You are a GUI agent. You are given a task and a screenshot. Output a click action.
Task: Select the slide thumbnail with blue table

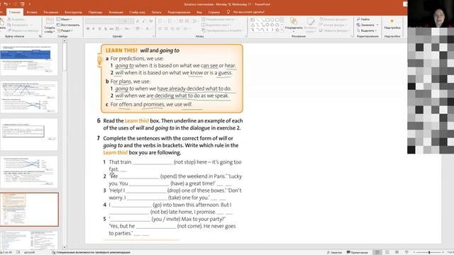[x=29, y=59]
